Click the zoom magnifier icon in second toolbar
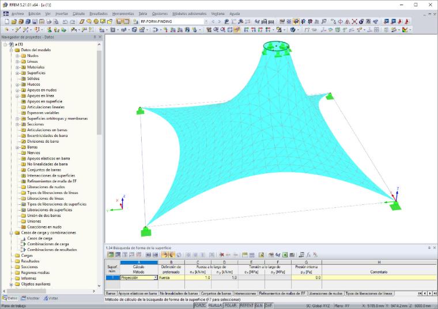The height and width of the screenshot is (309, 438). (x=216, y=29)
